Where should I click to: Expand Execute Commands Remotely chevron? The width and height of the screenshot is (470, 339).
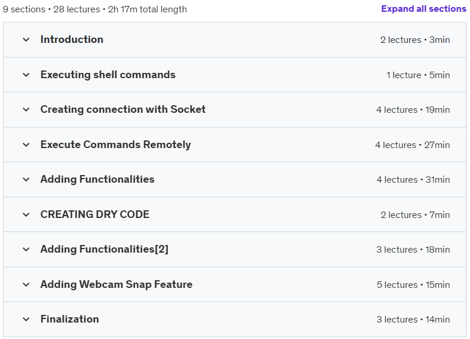tap(26, 145)
